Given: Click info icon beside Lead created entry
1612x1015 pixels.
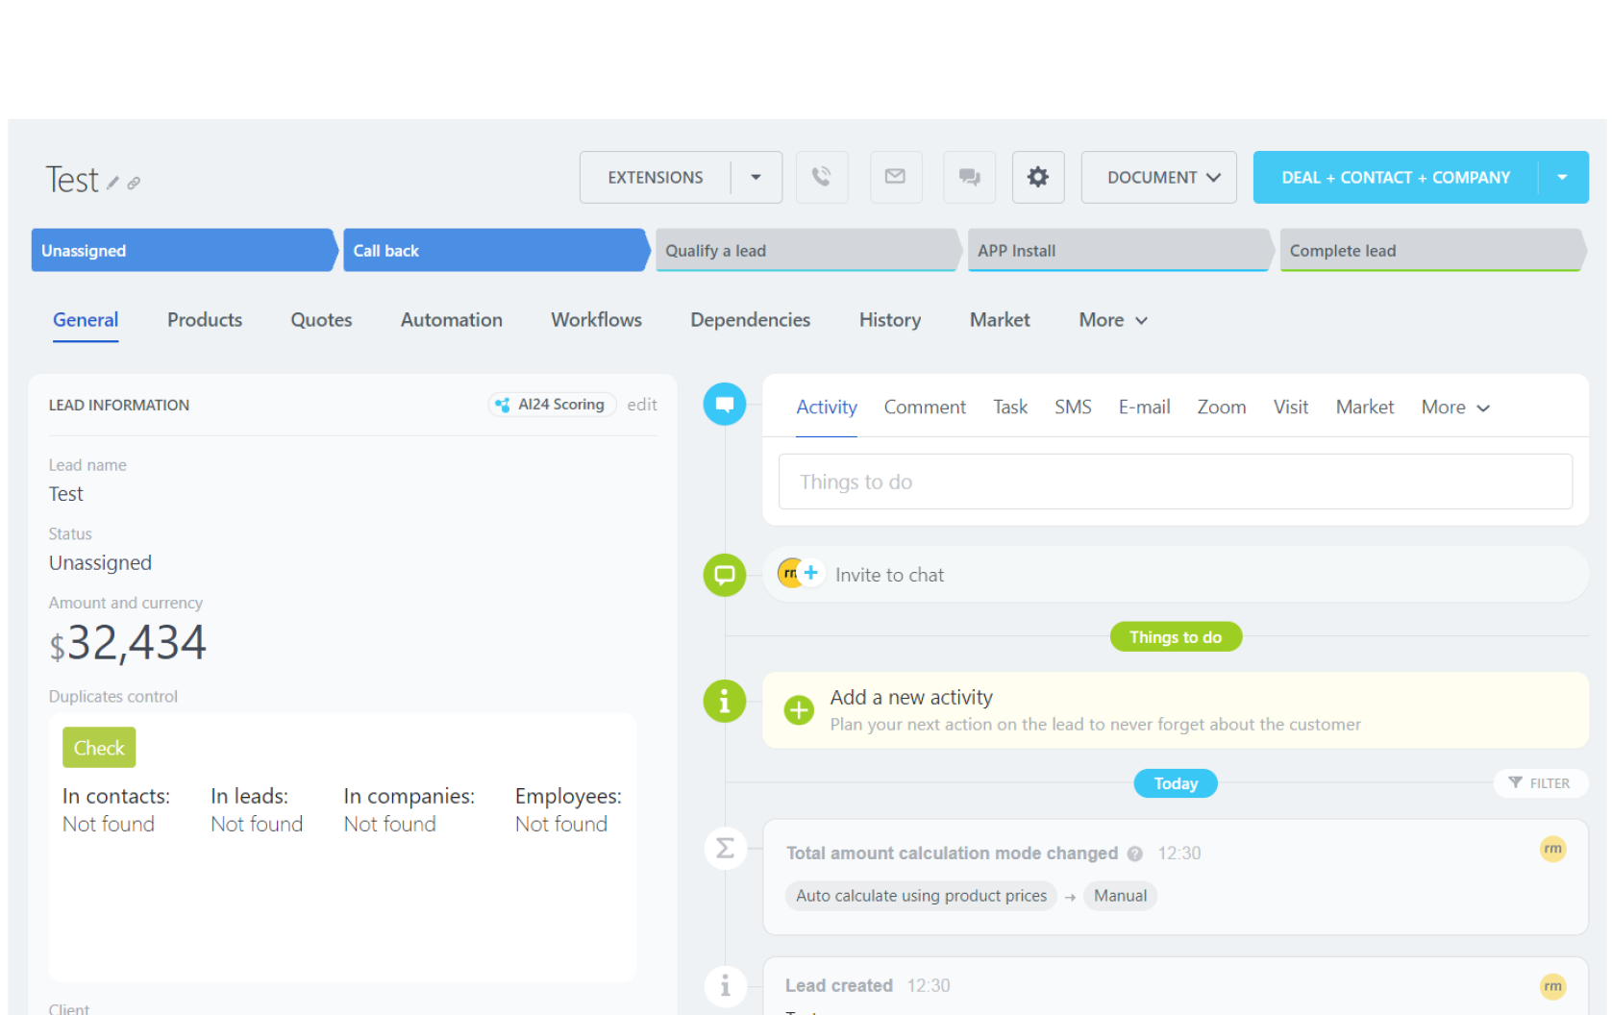Looking at the screenshot, I should [x=725, y=986].
